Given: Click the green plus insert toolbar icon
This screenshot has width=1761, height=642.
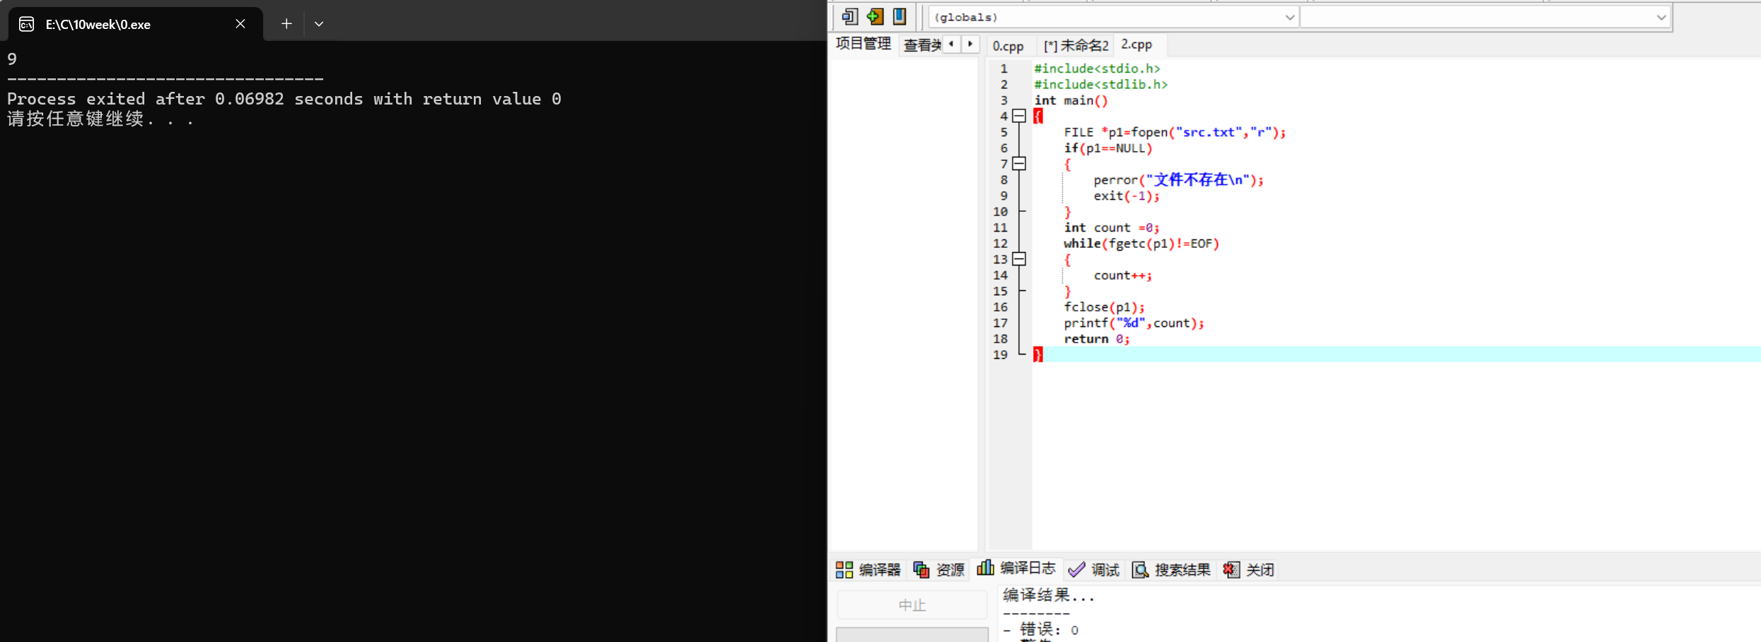Looking at the screenshot, I should [x=875, y=16].
